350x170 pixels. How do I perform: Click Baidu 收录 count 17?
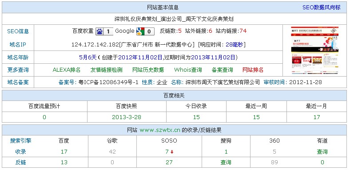(x=64, y=152)
